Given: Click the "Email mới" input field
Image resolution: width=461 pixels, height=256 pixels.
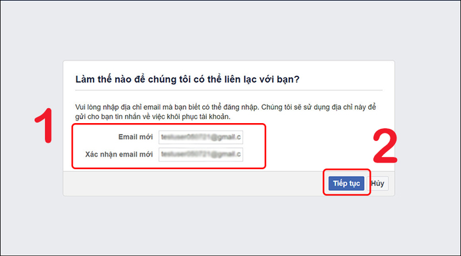Looking at the screenshot, I should pyautogui.click(x=201, y=137).
